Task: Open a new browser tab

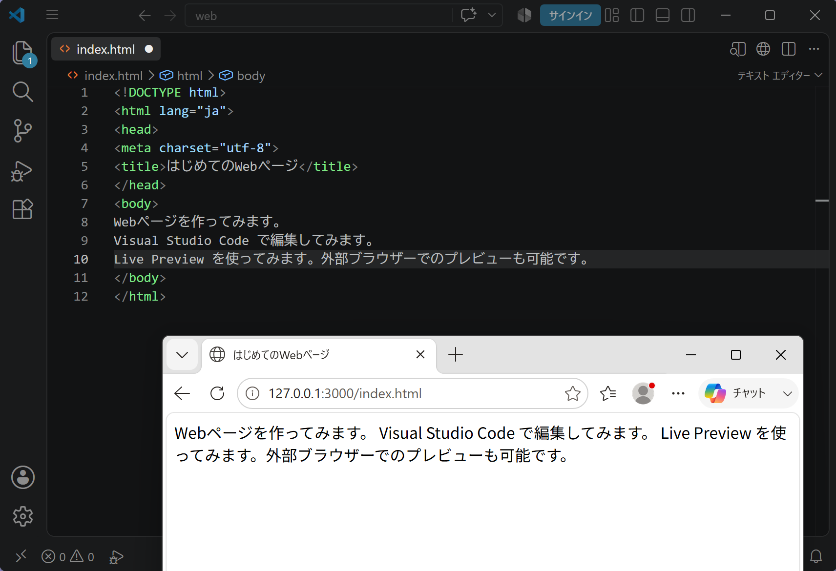Action: click(456, 354)
